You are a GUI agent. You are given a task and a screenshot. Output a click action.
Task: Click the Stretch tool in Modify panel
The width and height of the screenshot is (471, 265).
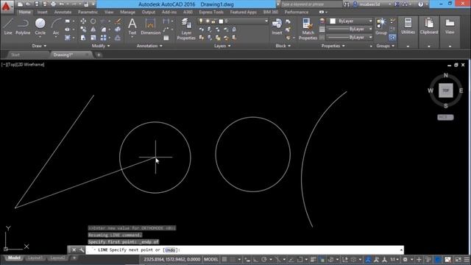click(83, 38)
